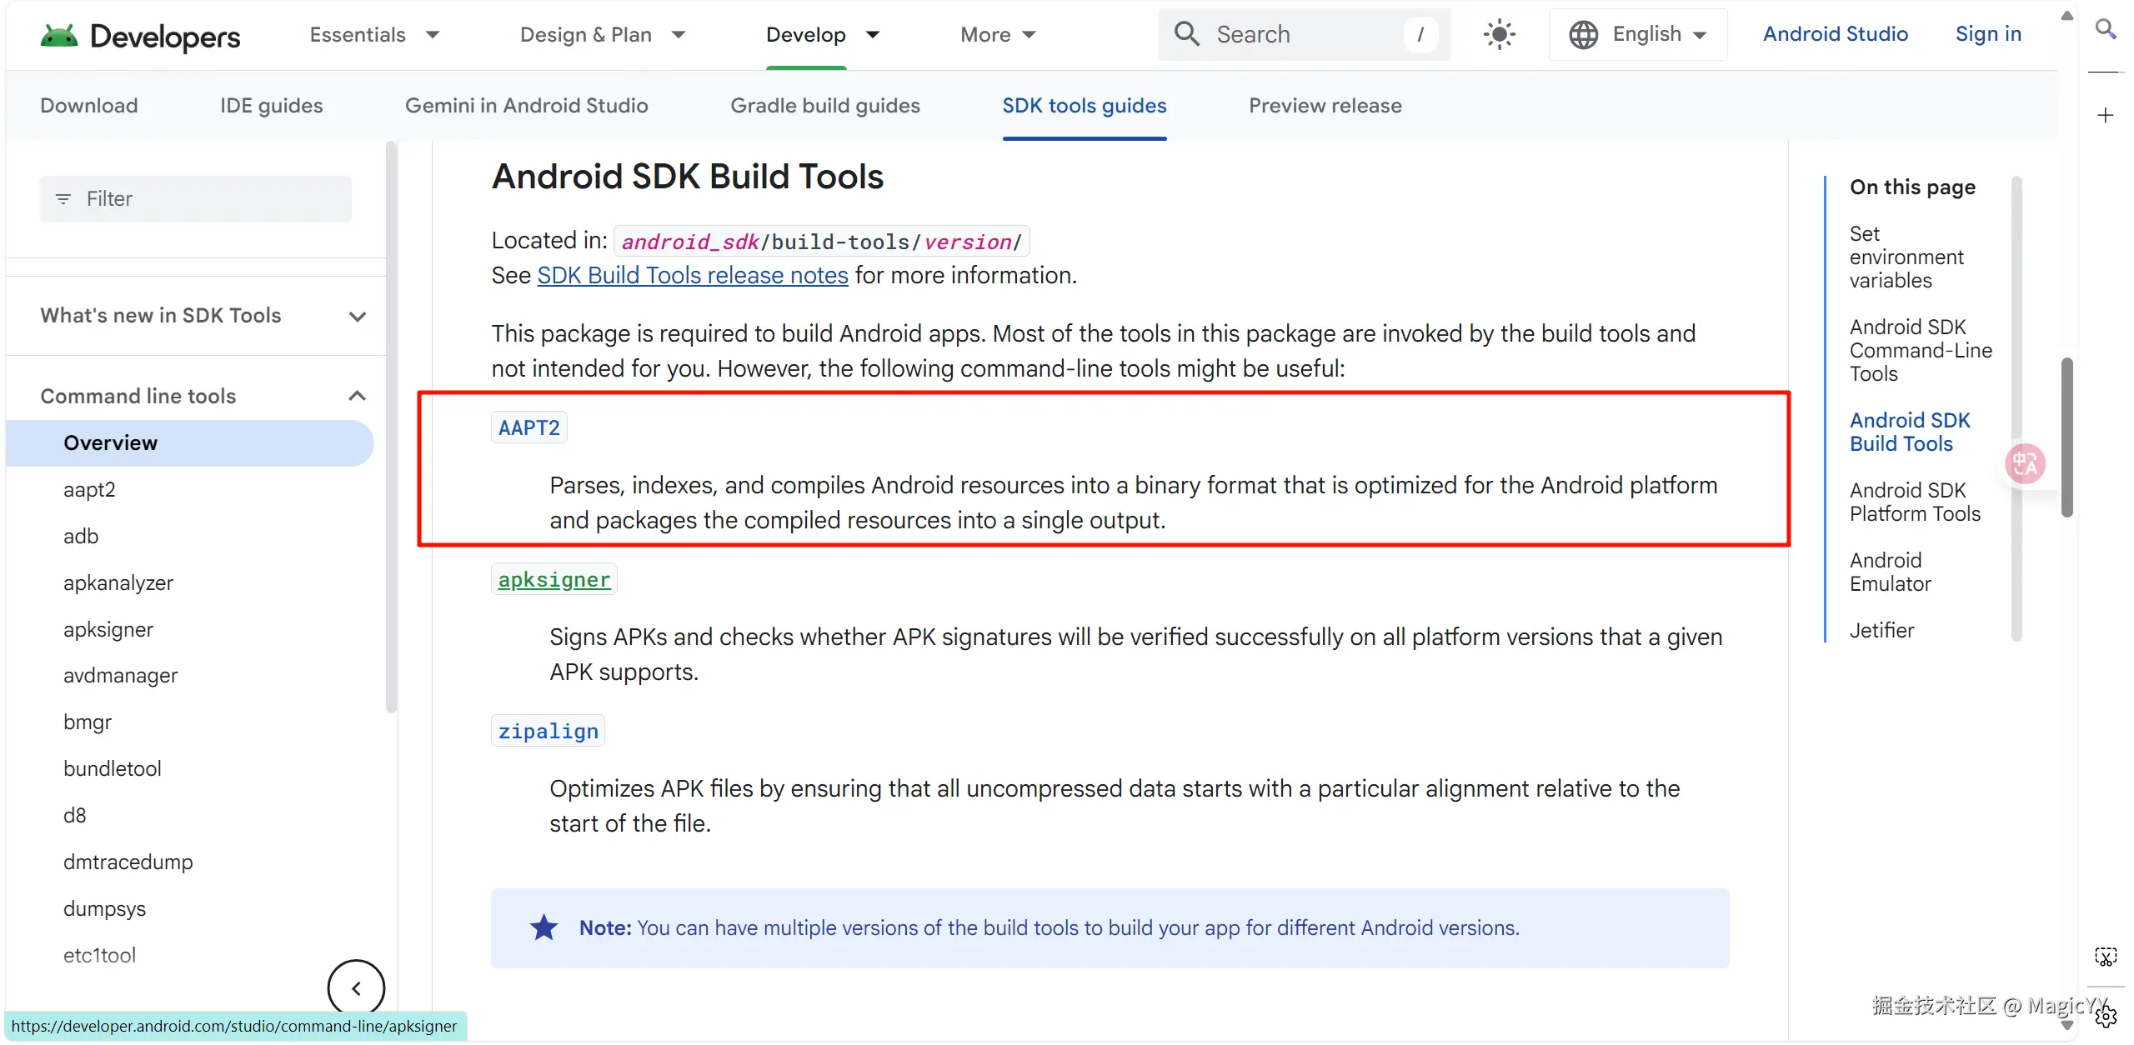Click the plus icon in browser sidebar
Image resolution: width=2134 pixels, height=1045 pixels.
click(2106, 115)
